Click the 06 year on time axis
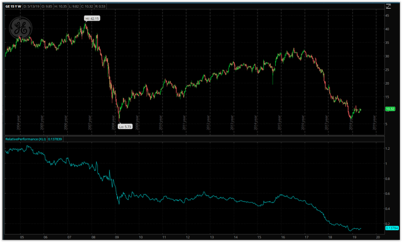Screen dimensions: 402x242 [x=46, y=237]
